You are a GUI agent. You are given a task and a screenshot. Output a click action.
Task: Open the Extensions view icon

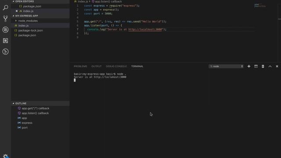click(x=5, y=41)
